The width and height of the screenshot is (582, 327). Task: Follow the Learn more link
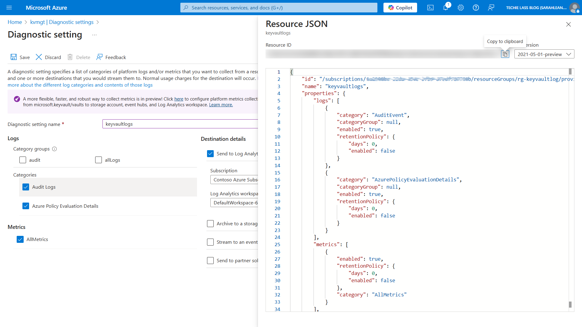221,104
